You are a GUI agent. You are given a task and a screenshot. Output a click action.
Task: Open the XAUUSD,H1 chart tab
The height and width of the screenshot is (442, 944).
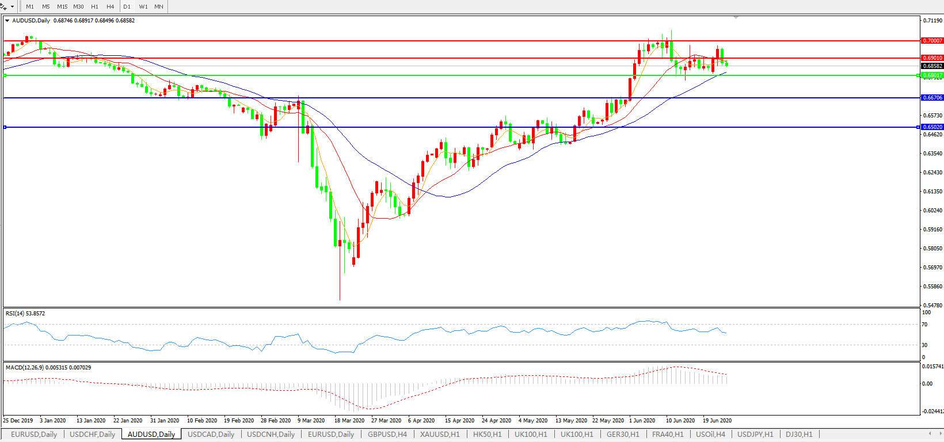pos(440,435)
